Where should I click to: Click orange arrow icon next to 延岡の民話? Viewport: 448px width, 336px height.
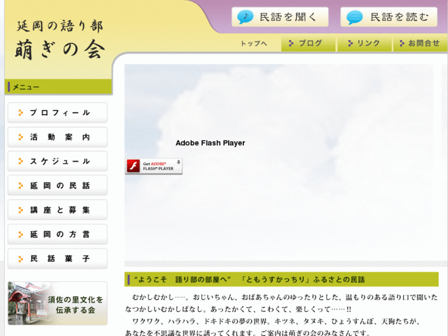click(20, 186)
